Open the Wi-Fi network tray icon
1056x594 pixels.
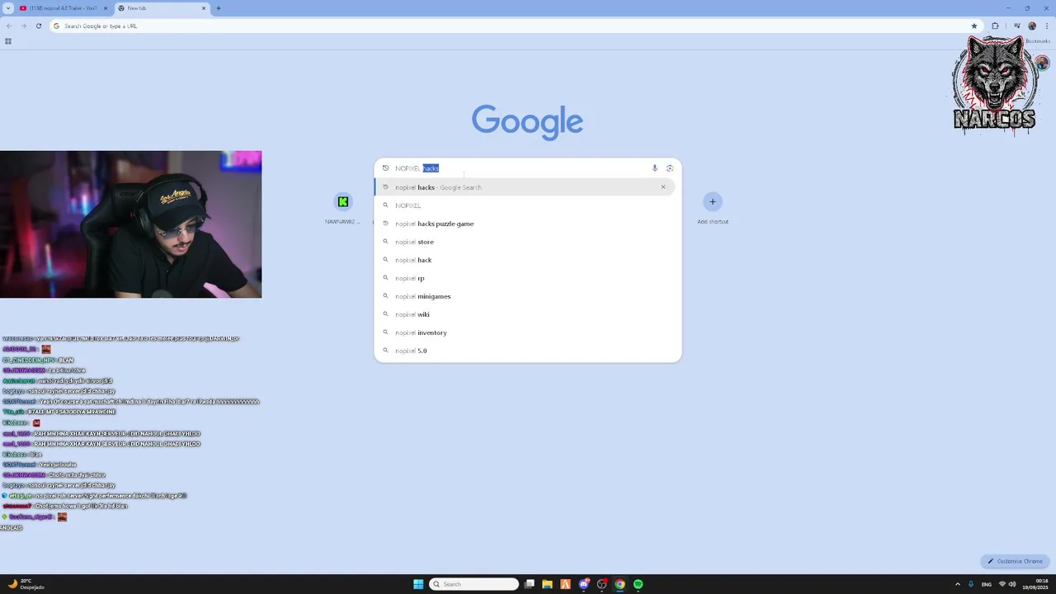coord(1002,584)
